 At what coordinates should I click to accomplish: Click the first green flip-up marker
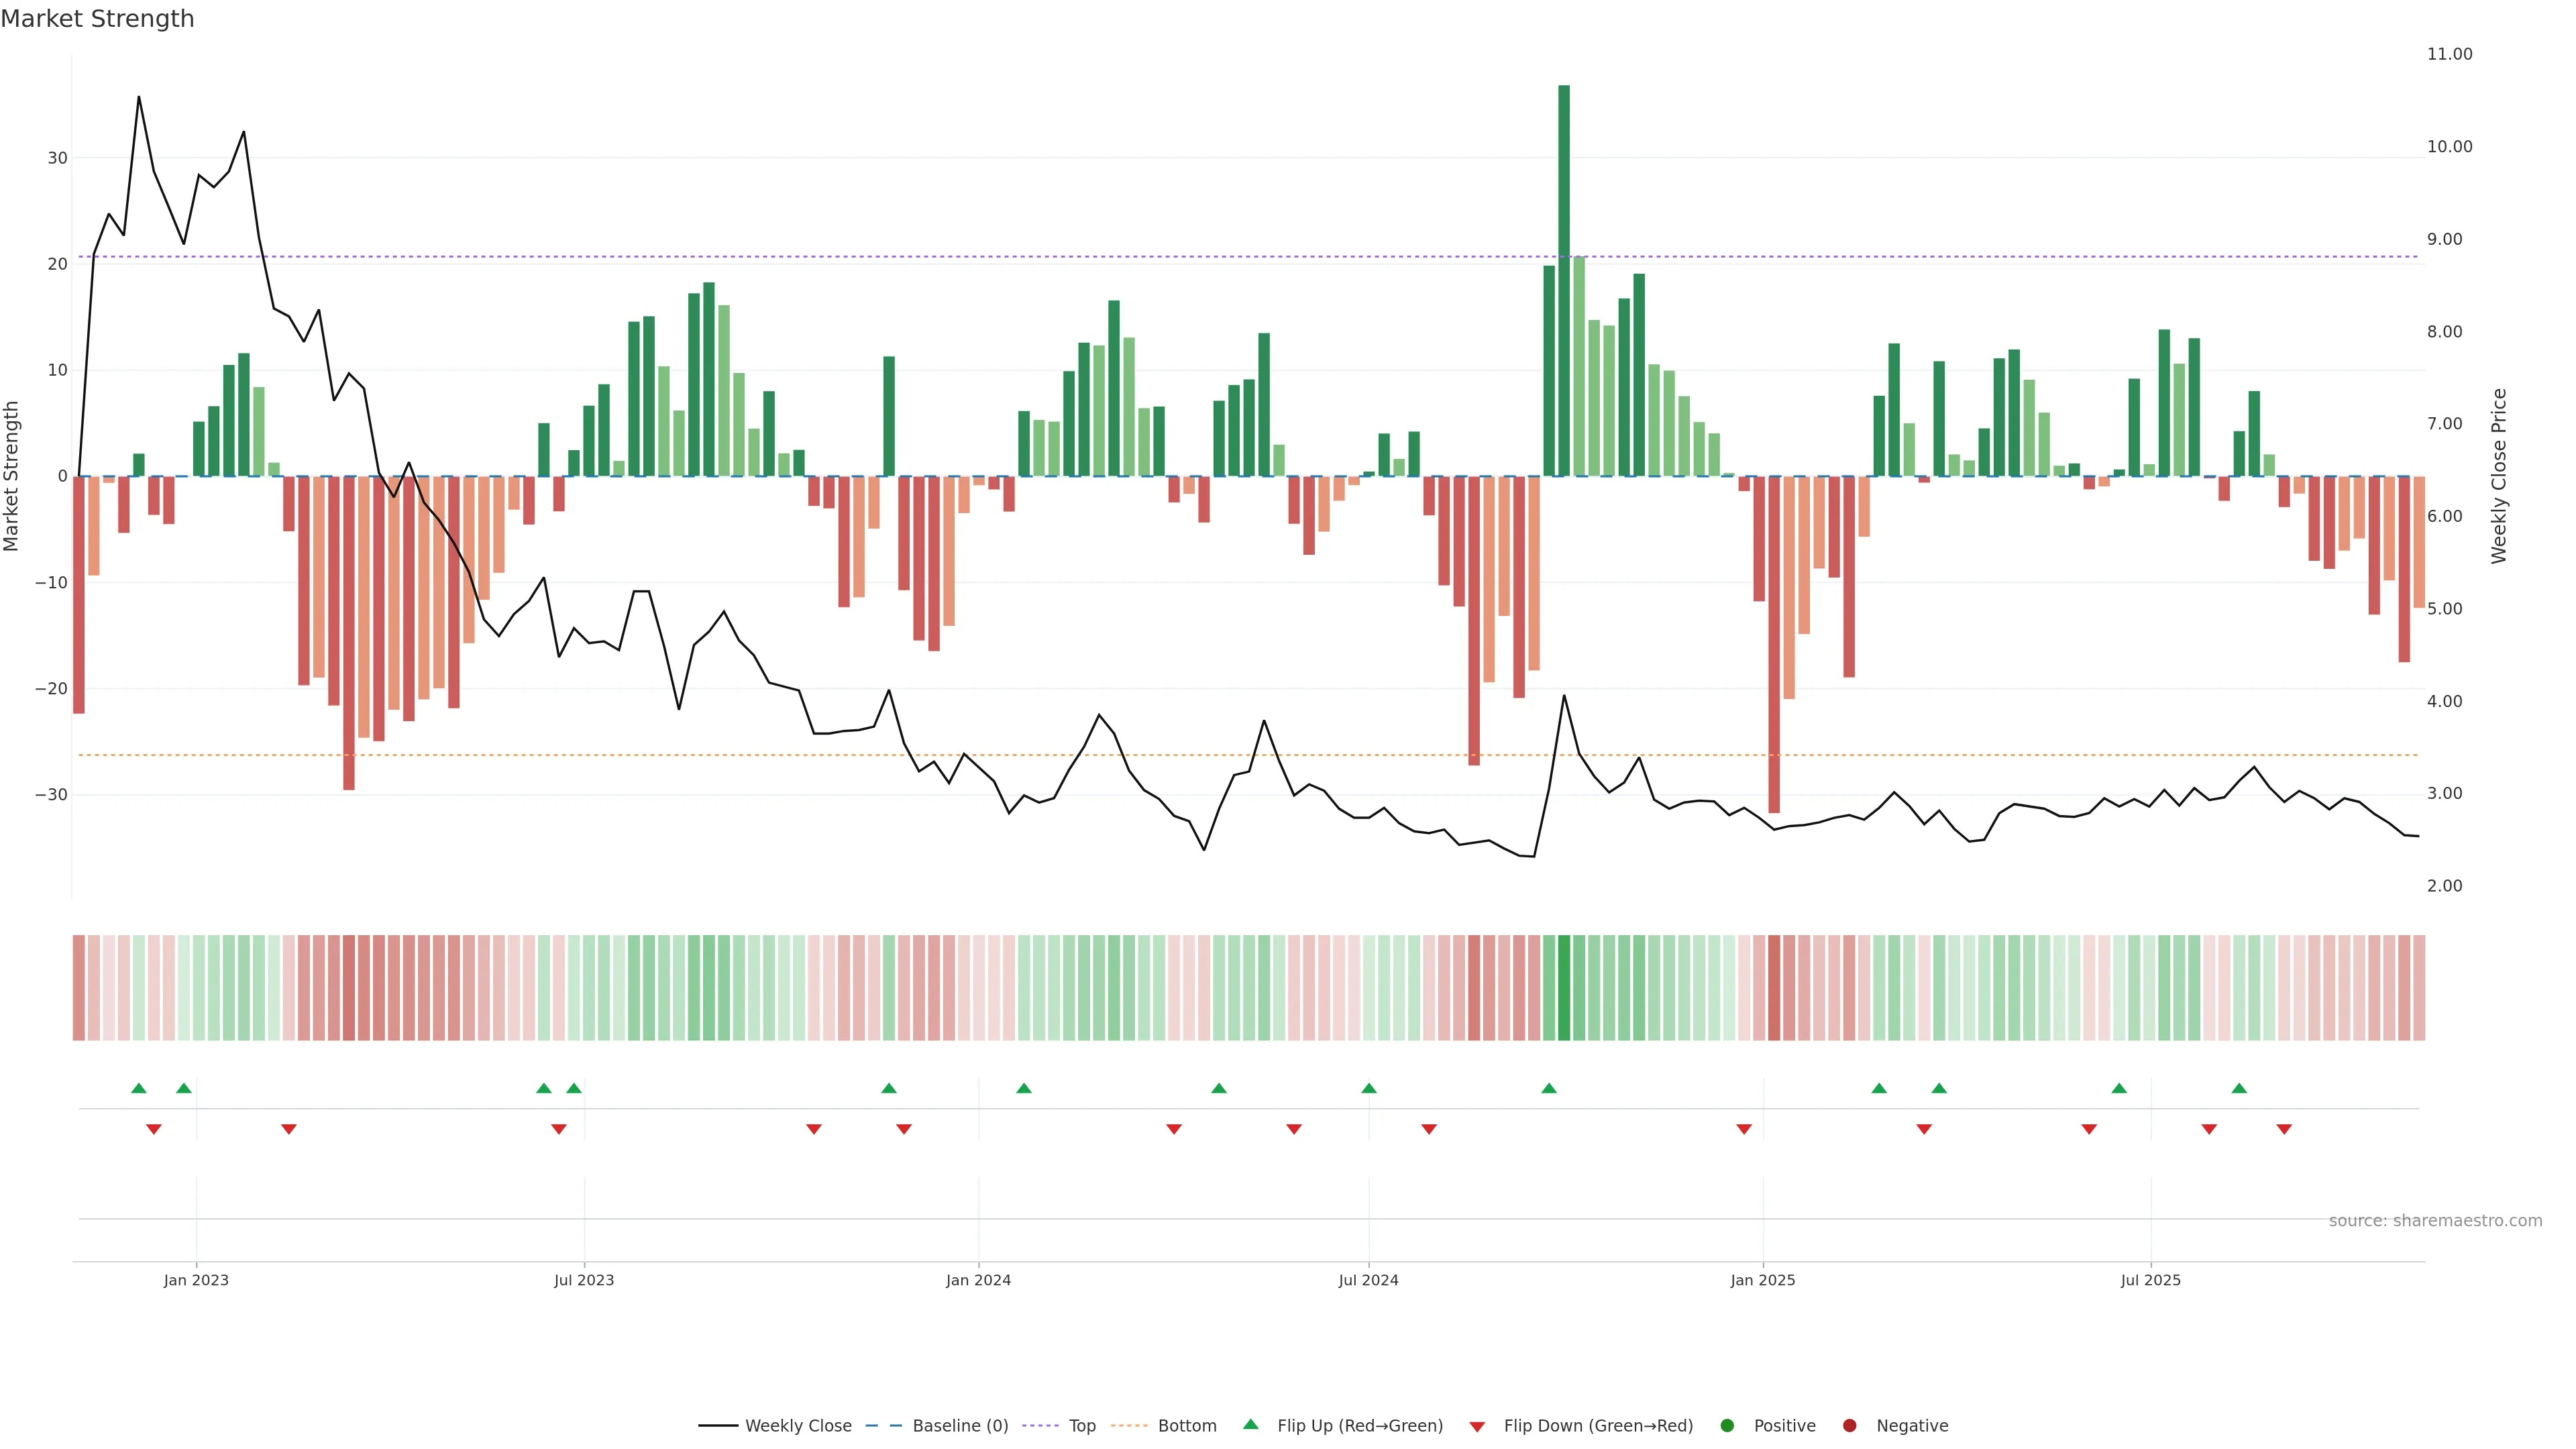coord(139,1088)
